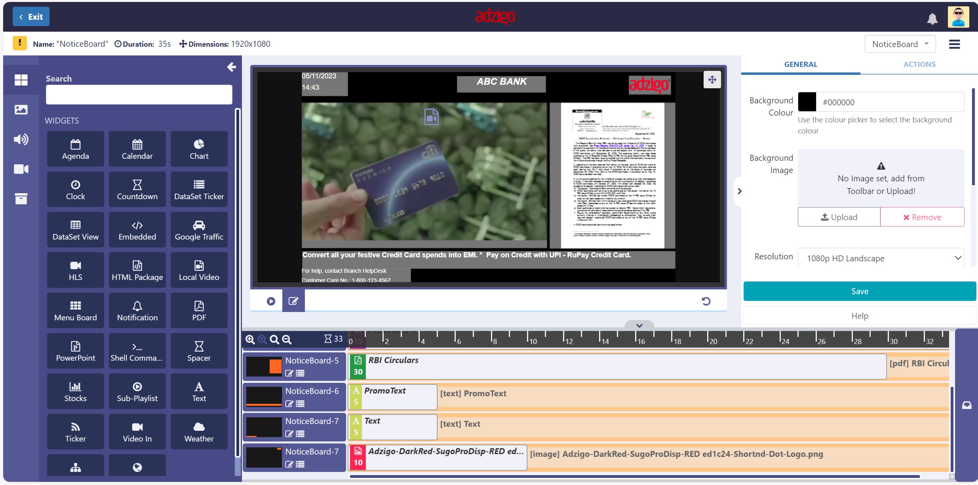Screen dimensions: 978x485
Task: Click the undo/reset arrow below the preview
Action: [x=706, y=301]
